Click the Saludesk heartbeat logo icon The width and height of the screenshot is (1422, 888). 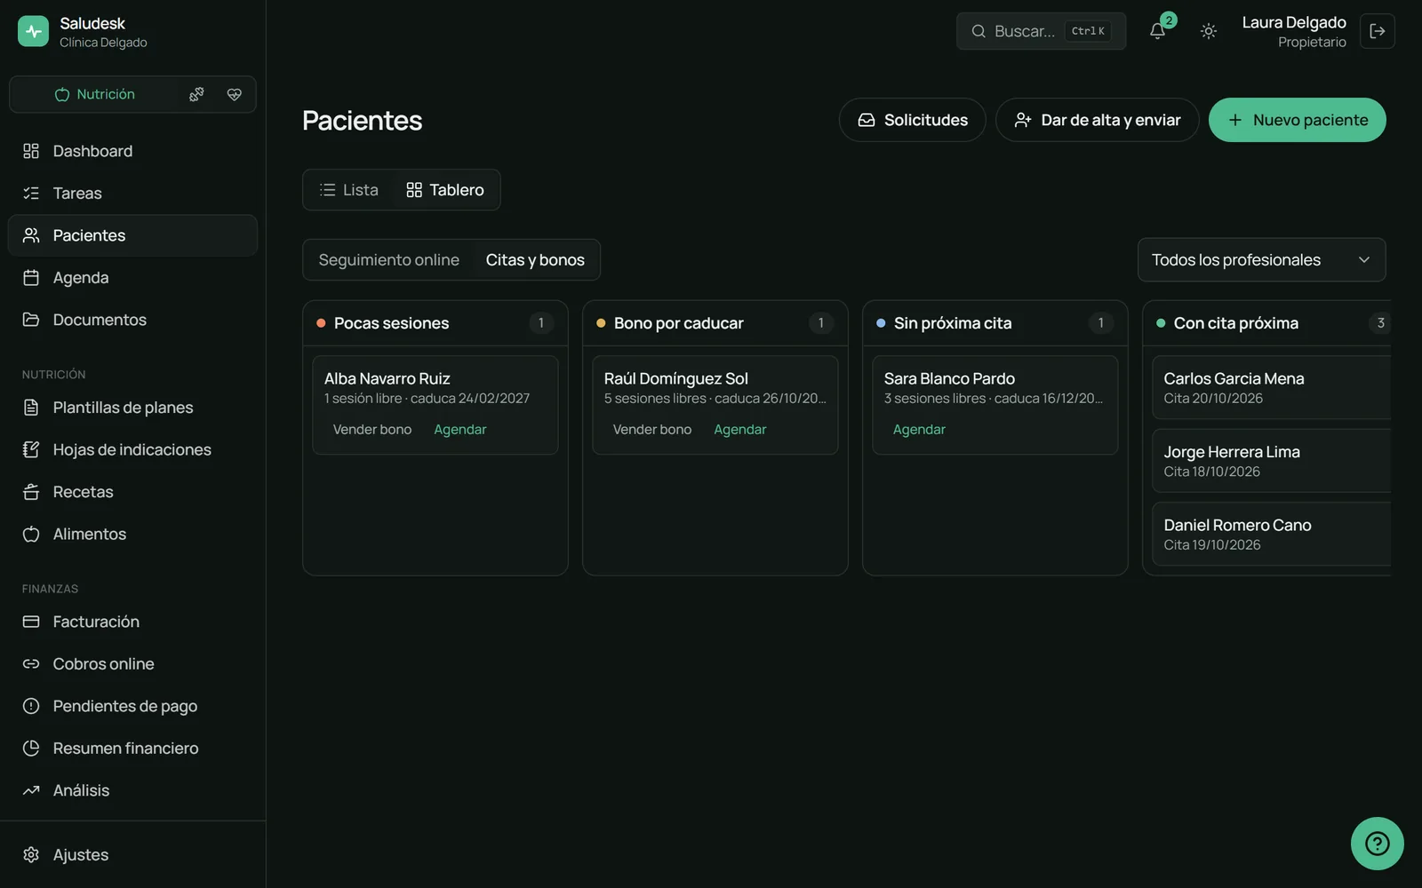[33, 31]
